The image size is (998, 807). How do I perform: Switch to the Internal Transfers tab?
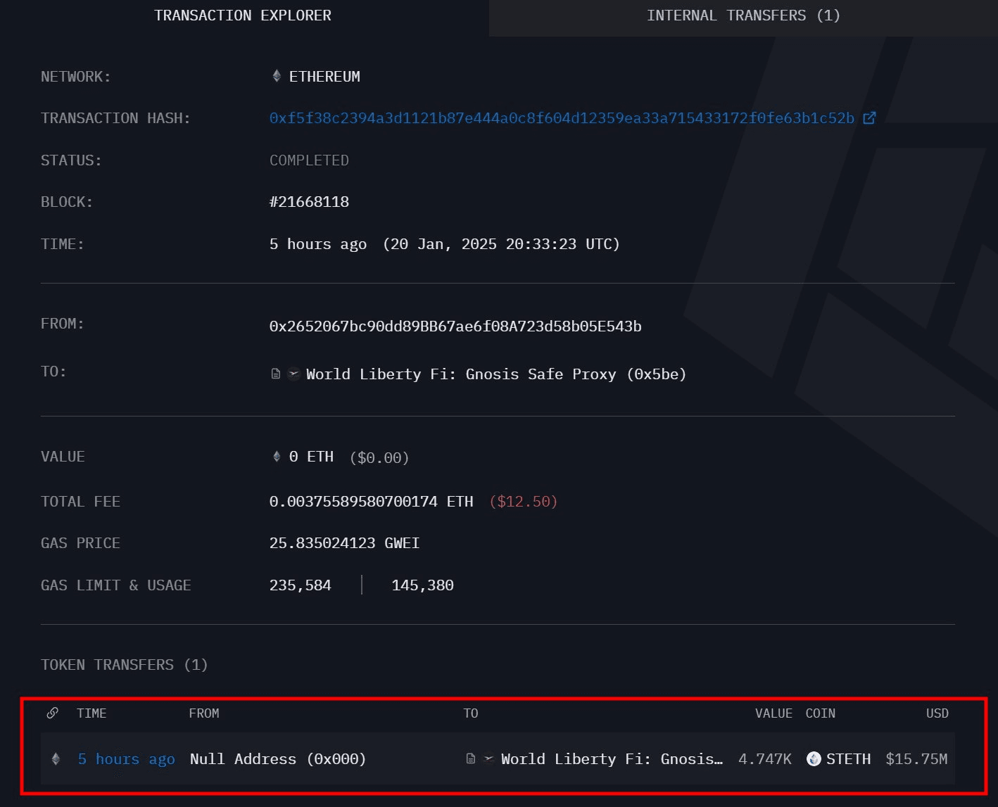tap(743, 15)
